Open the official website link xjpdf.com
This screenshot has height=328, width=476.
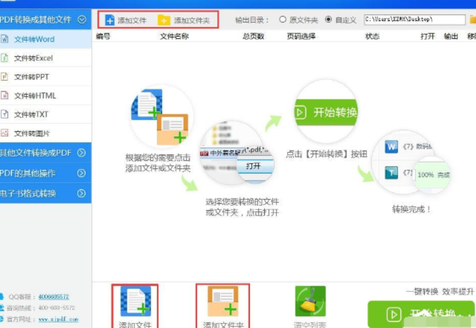[x=58, y=319]
